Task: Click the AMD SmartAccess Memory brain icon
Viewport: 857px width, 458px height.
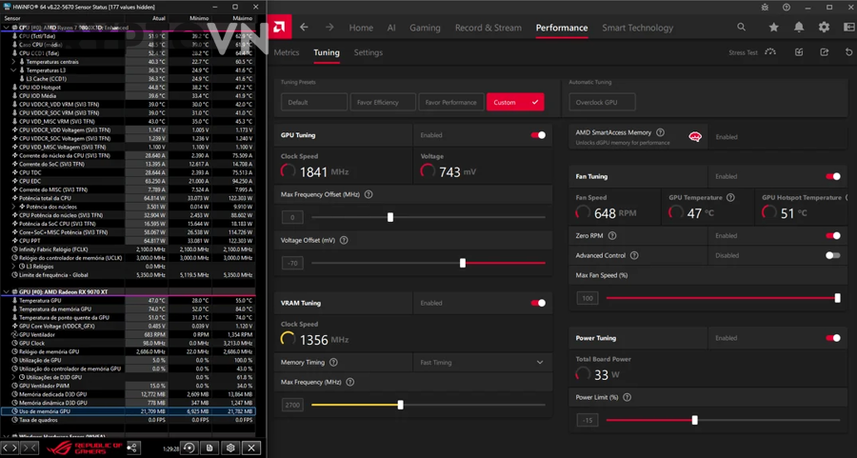Action: pos(695,136)
